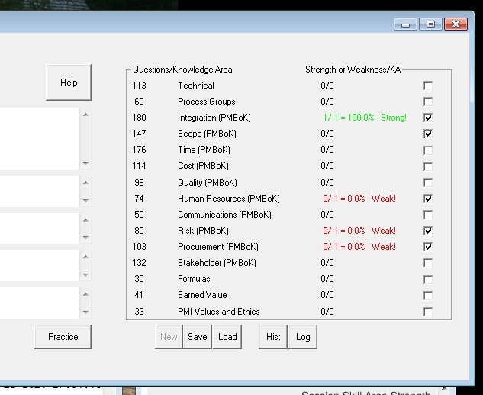Maximize the application window
483x395 pixels.
click(x=430, y=24)
